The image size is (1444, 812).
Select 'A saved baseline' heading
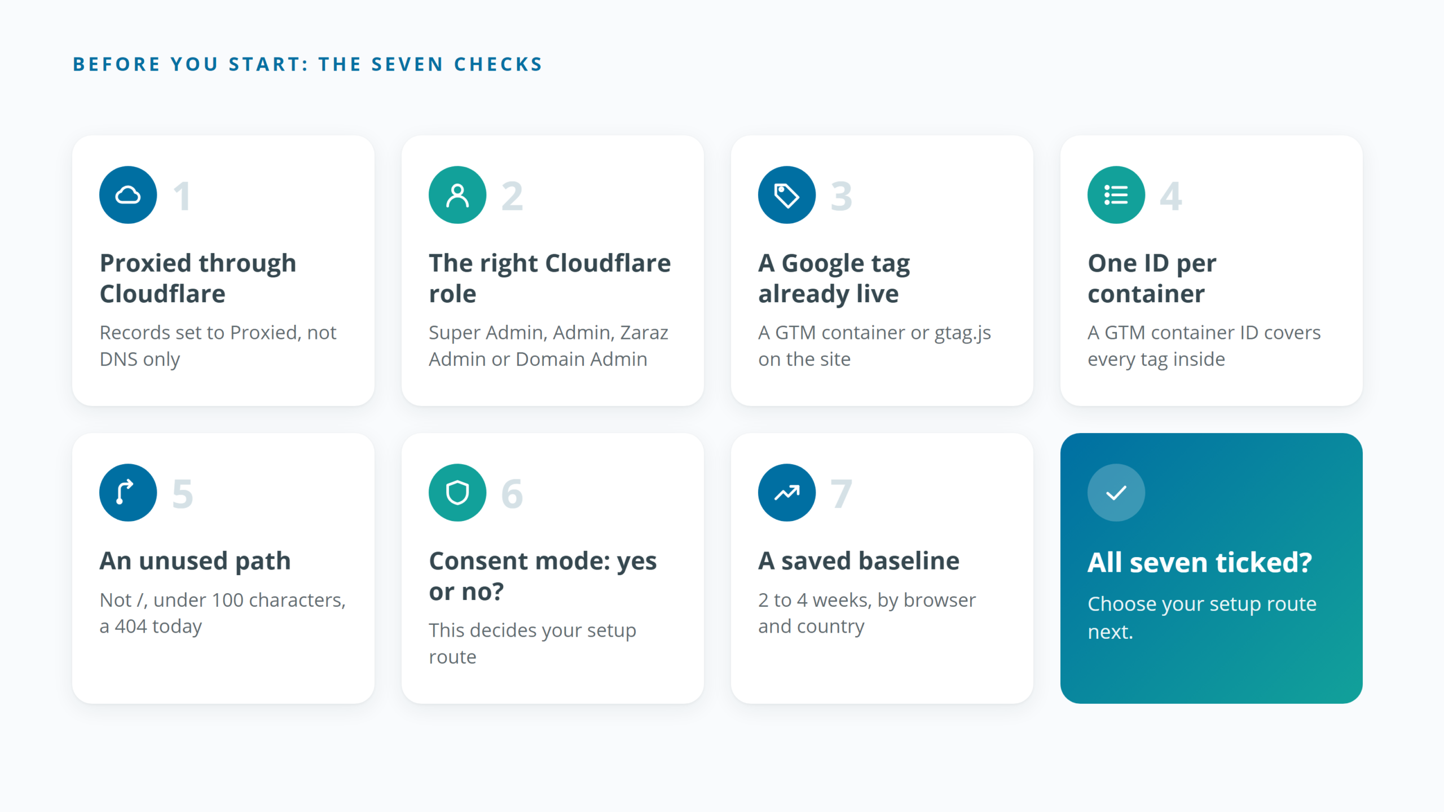click(859, 561)
